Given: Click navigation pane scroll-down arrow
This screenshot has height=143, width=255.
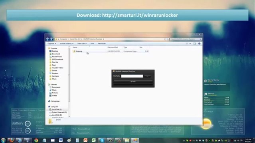Looking at the screenshot, I should (69, 116).
